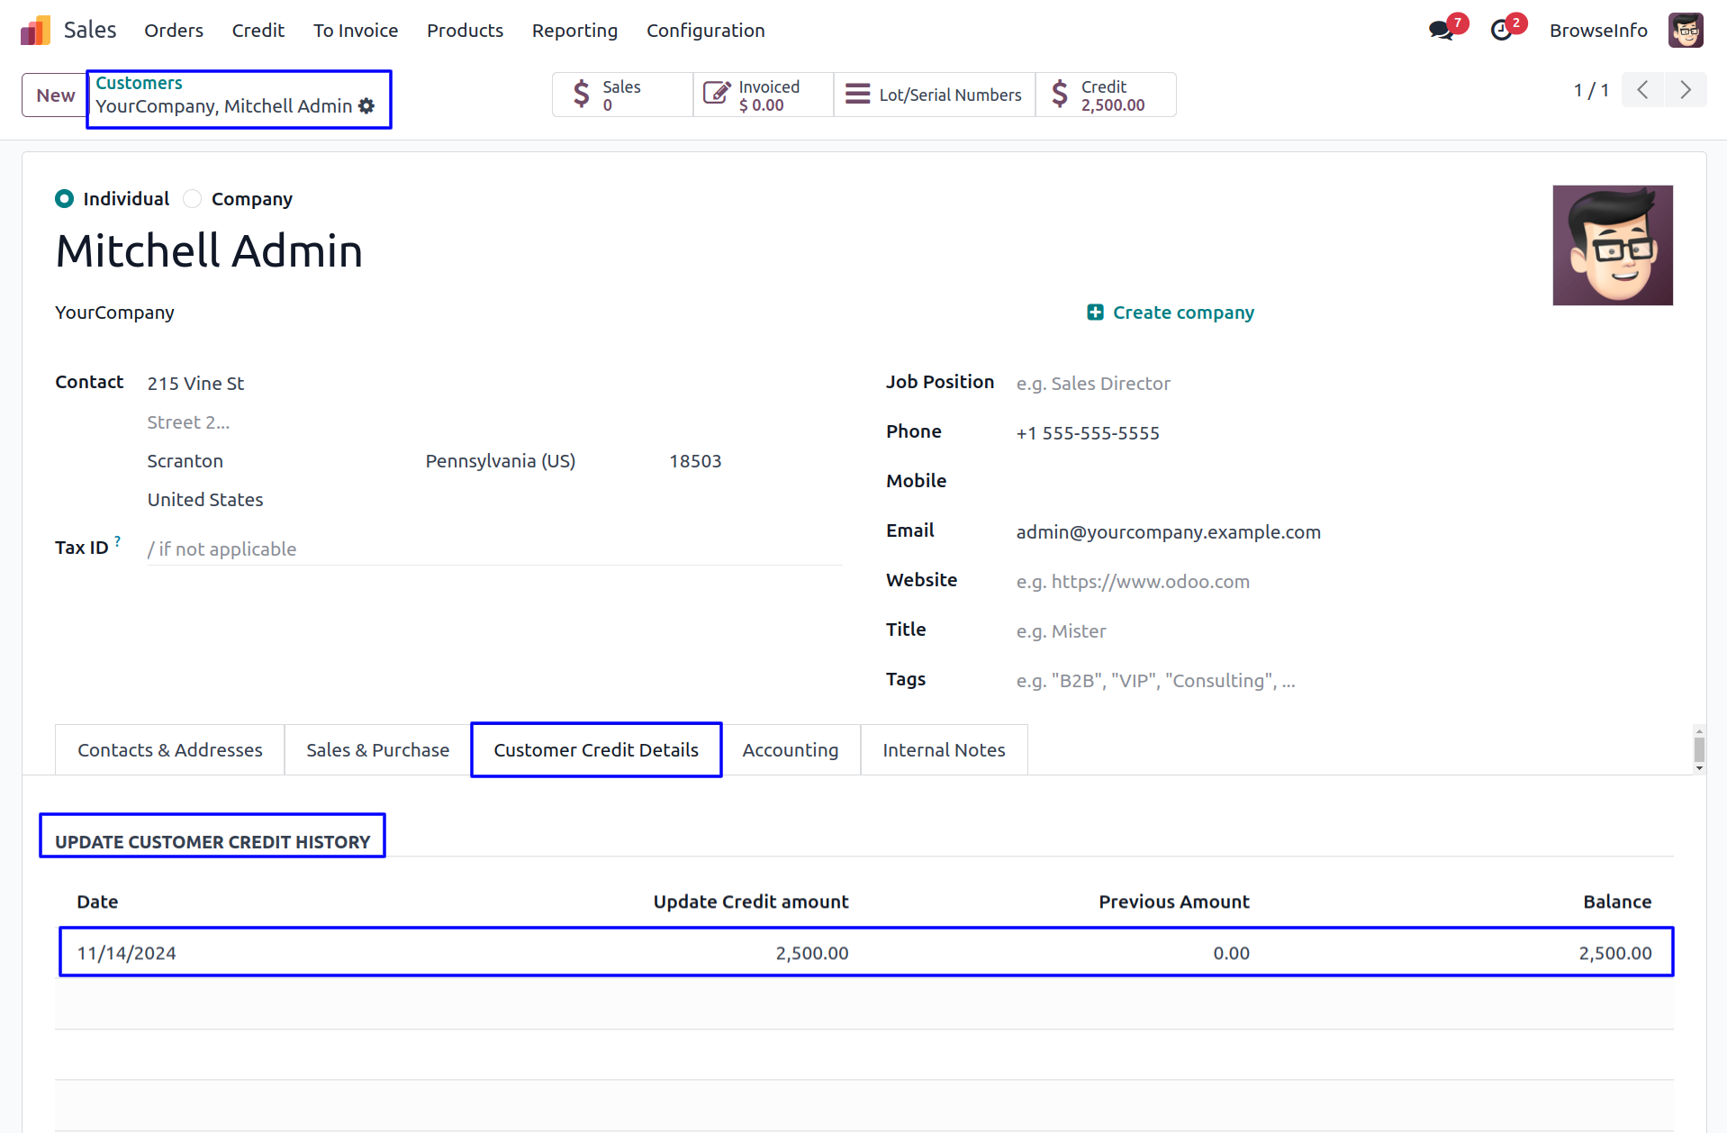Select the Company radio button
Screen dimensions: 1727x1133
coord(193,199)
